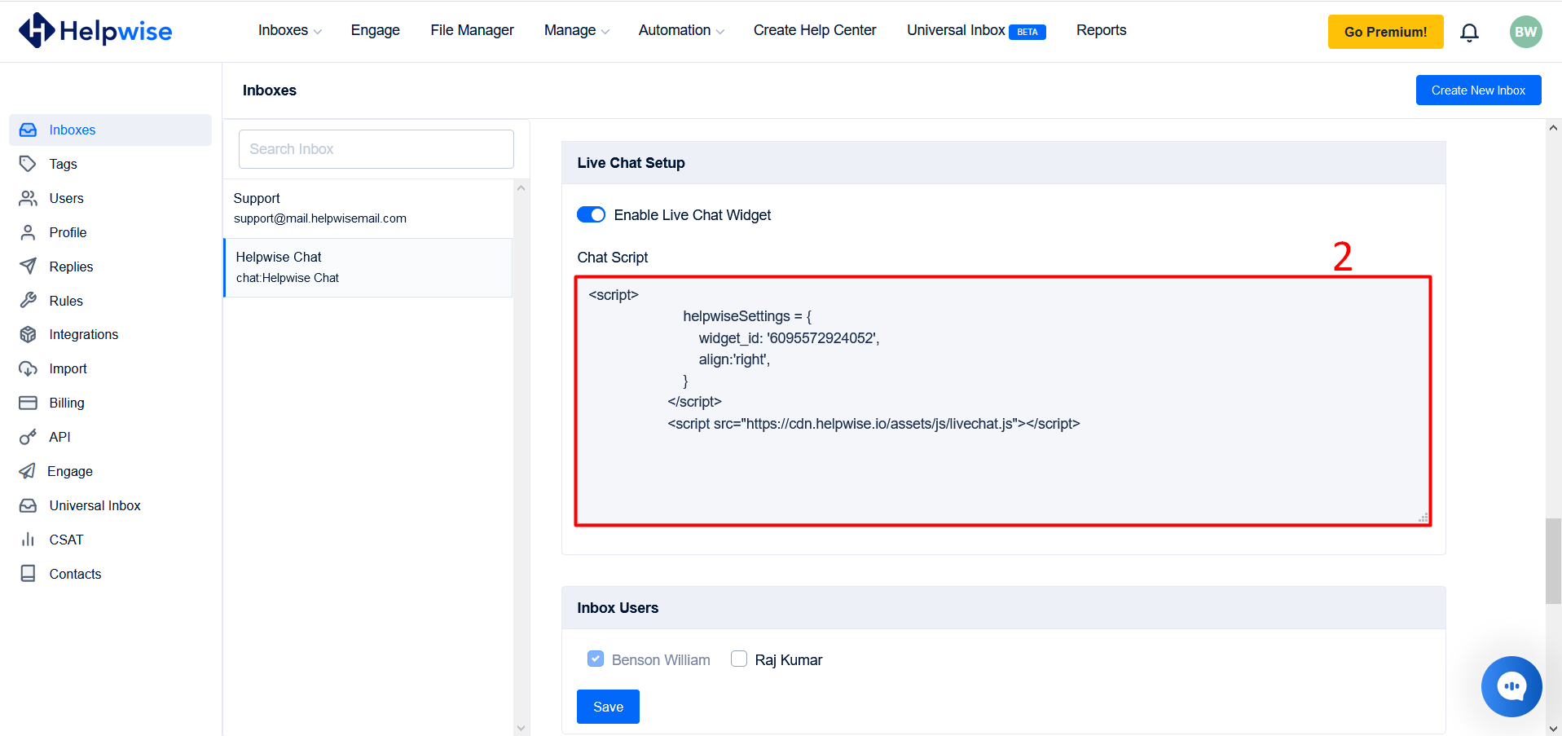Click the Save button
Viewport: 1562px width, 736px height.
[608, 707]
